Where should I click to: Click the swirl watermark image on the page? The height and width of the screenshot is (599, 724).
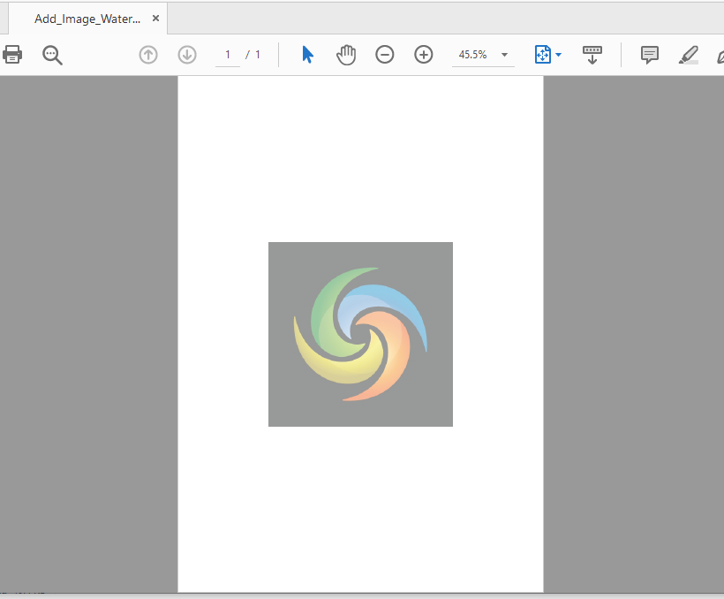(x=360, y=334)
